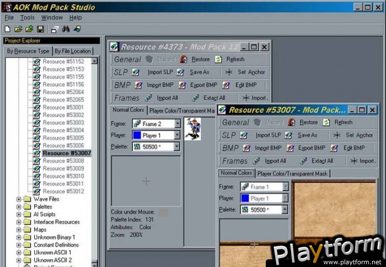Click Discard in Resource #53007 window

tap(269, 122)
